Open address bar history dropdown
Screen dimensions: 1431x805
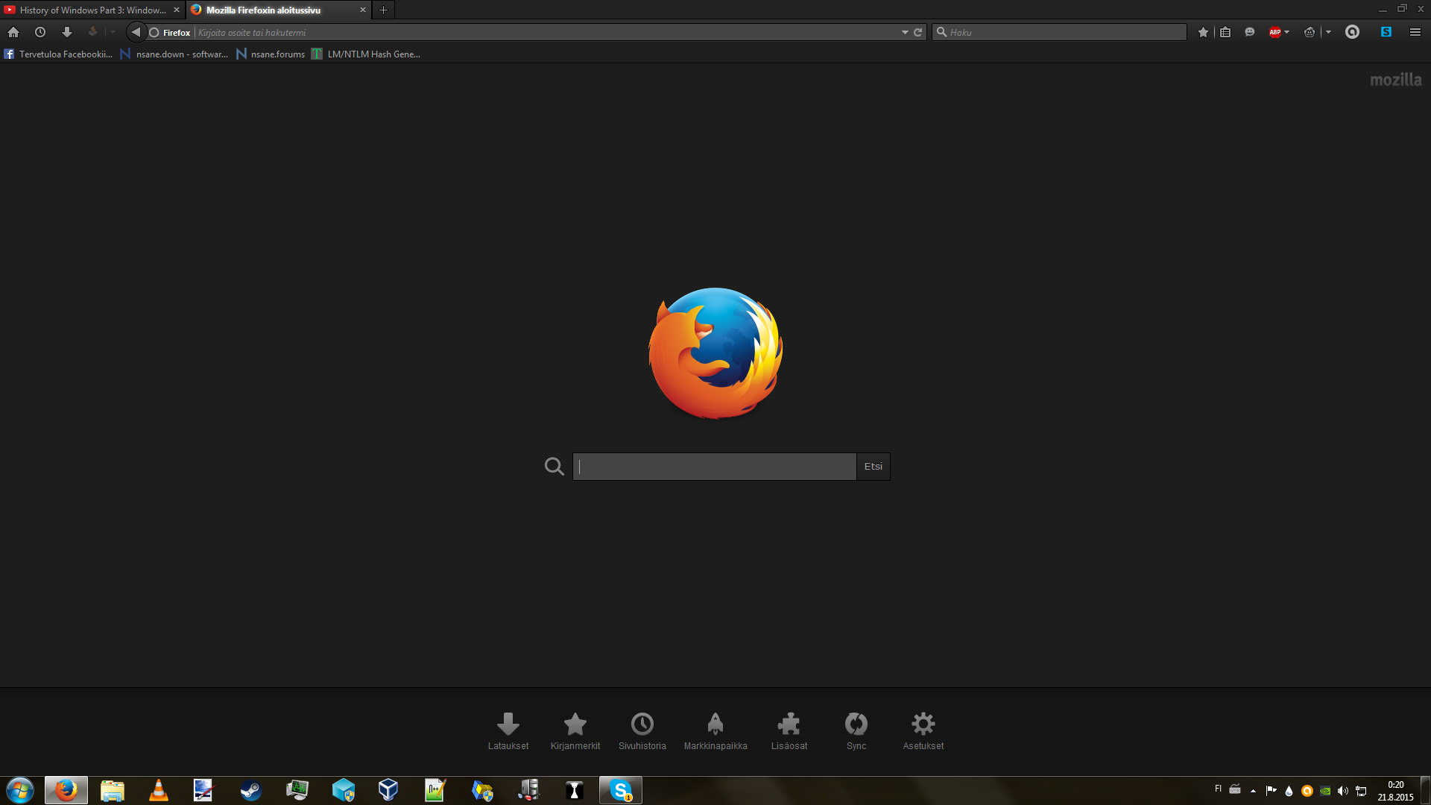(905, 32)
